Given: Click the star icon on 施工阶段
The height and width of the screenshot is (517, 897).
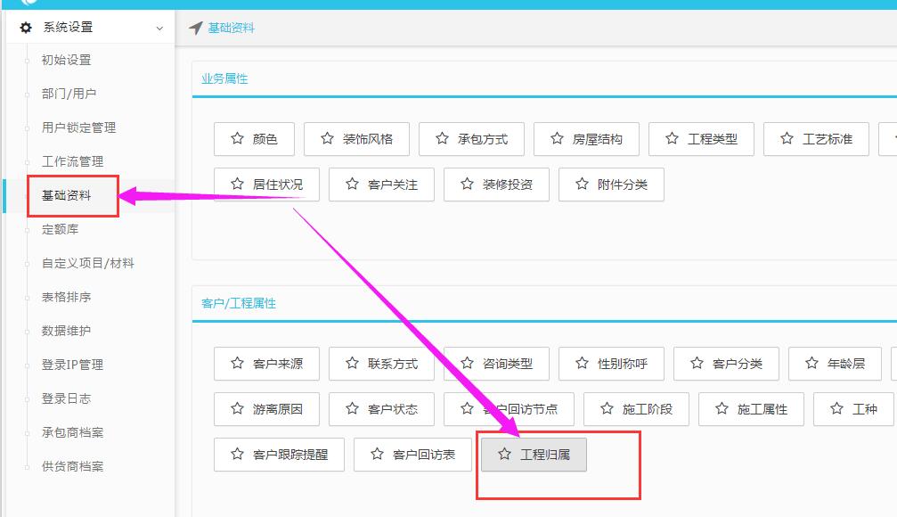Looking at the screenshot, I should (x=607, y=409).
